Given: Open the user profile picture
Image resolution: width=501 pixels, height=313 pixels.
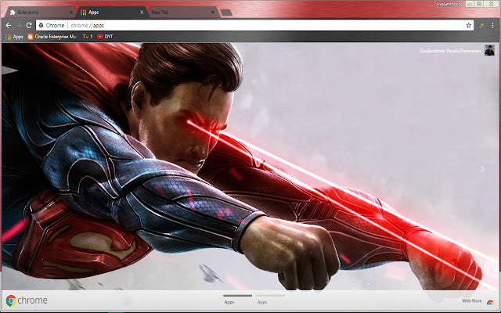Looking at the screenshot, I should [x=489, y=50].
